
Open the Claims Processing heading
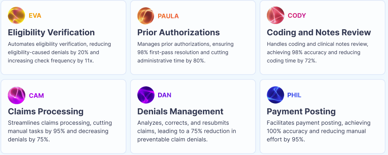point(46,111)
